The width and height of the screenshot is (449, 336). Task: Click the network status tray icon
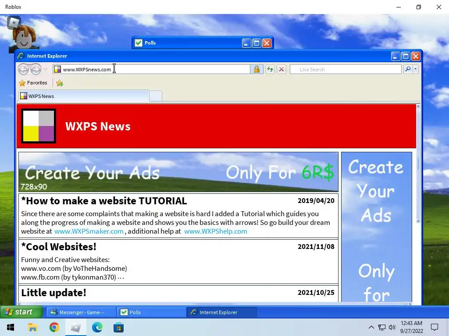[x=382, y=327]
